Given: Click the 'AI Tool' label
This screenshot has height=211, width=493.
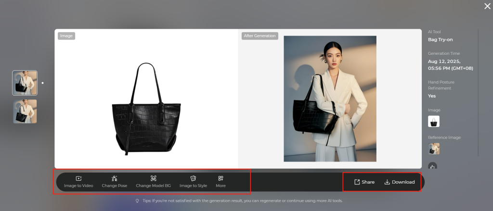Looking at the screenshot, I should 434,32.
